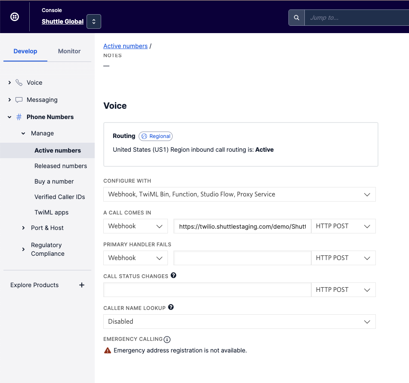Viewport: 409px width, 383px height.
Task: Expand the Regulatory Compliance section
Action: [23, 249]
